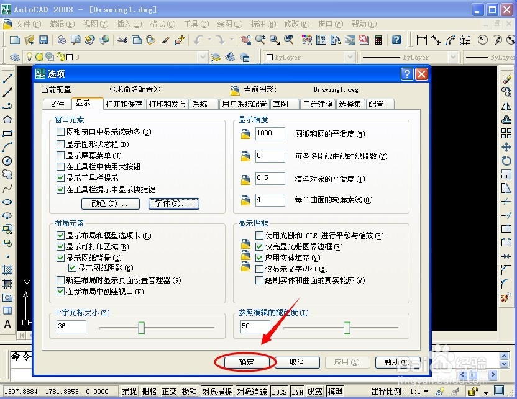
Task: Uncheck 应用实体填充 checkbox
Action: [260, 258]
